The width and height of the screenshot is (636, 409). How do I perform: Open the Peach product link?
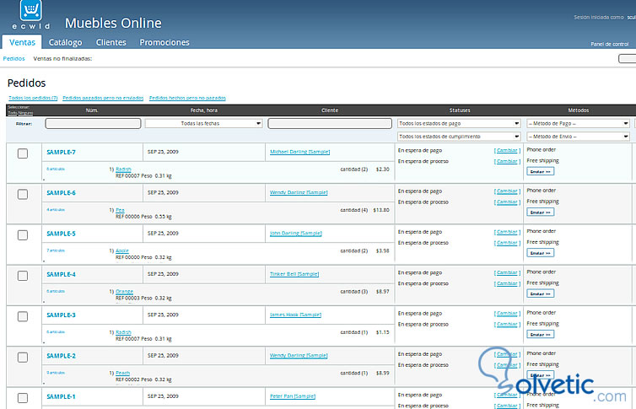(122, 373)
